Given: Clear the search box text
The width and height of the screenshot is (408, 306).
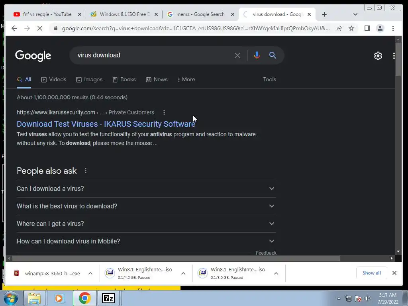Looking at the screenshot, I should [237, 55].
